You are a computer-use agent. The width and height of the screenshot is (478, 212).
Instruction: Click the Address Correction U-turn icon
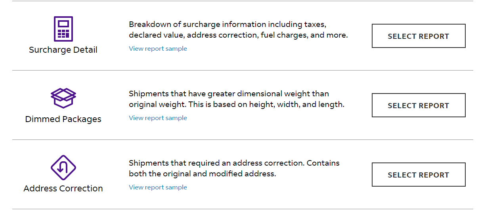pyautogui.click(x=63, y=168)
